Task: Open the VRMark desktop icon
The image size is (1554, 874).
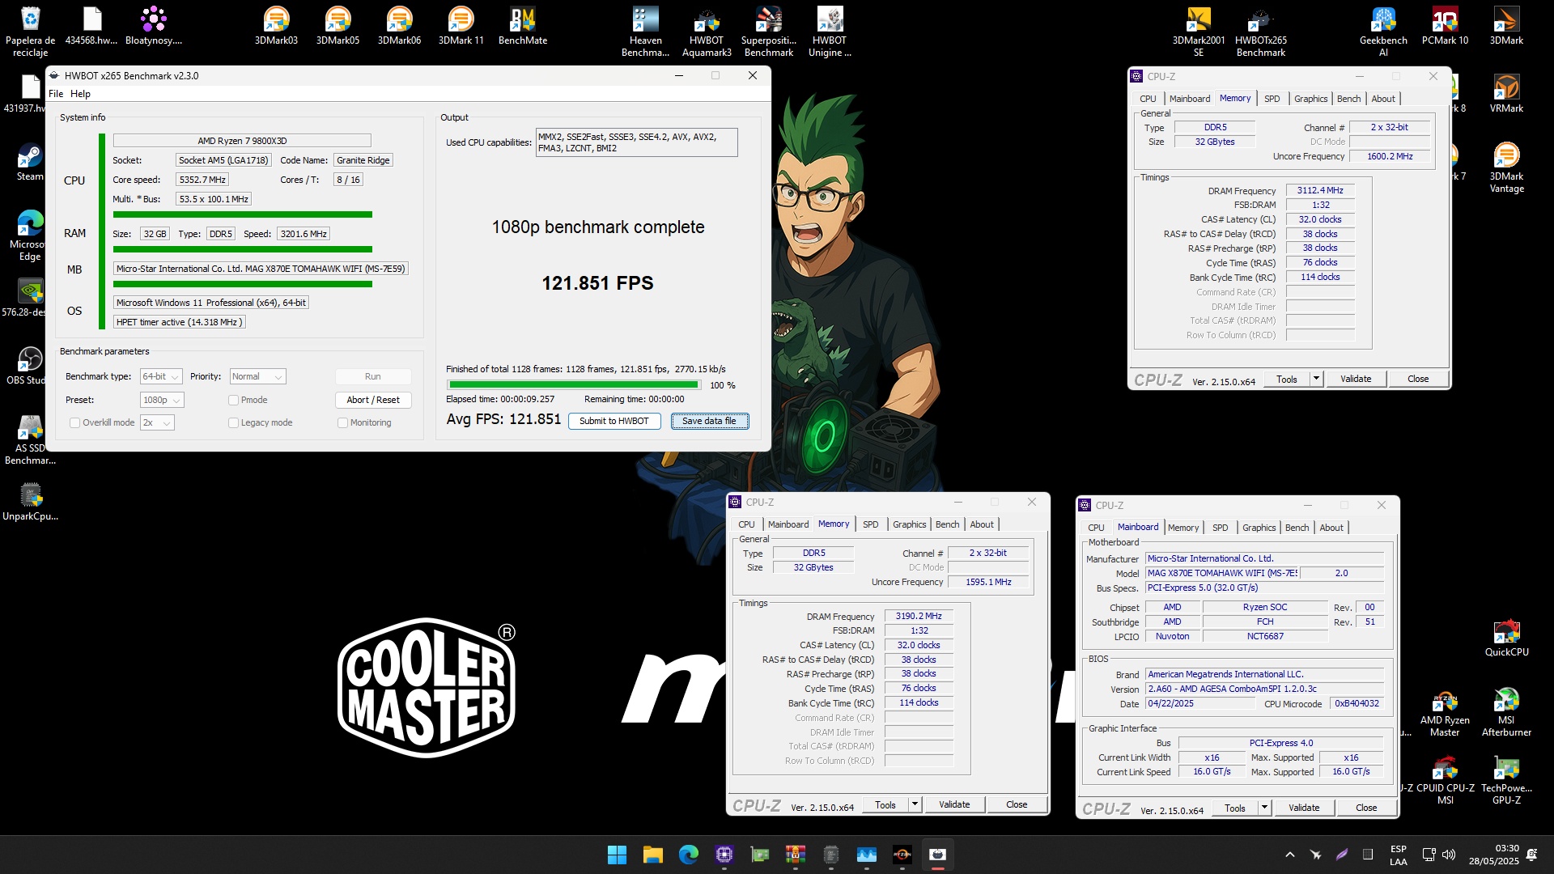Action: 1506,94
